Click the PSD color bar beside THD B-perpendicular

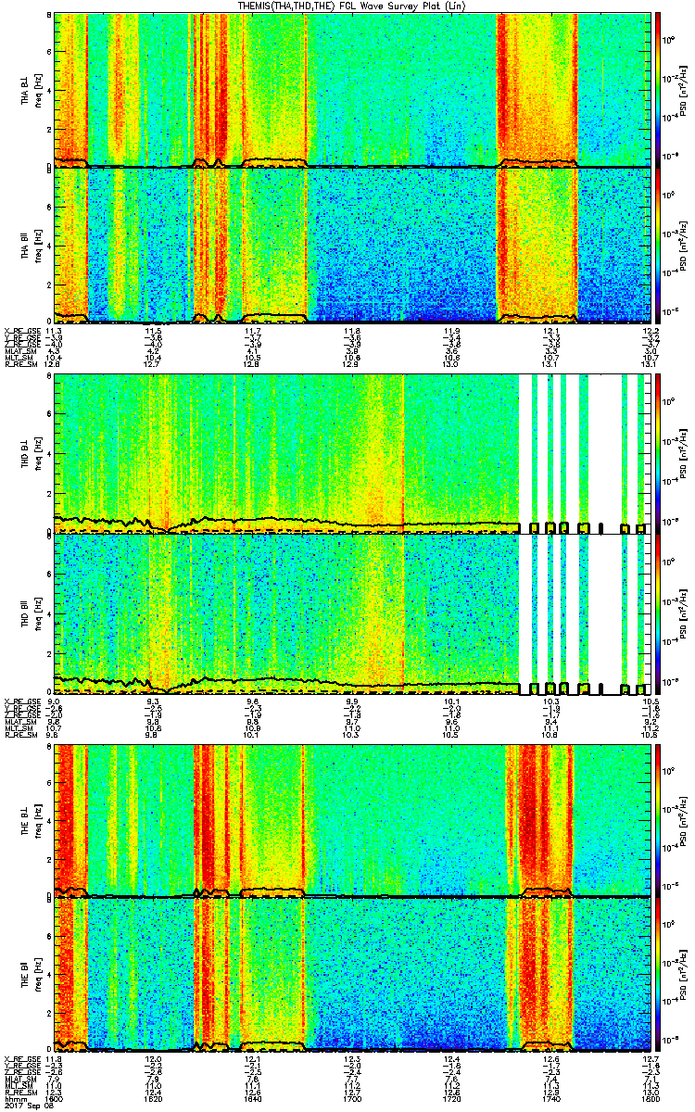[659, 454]
